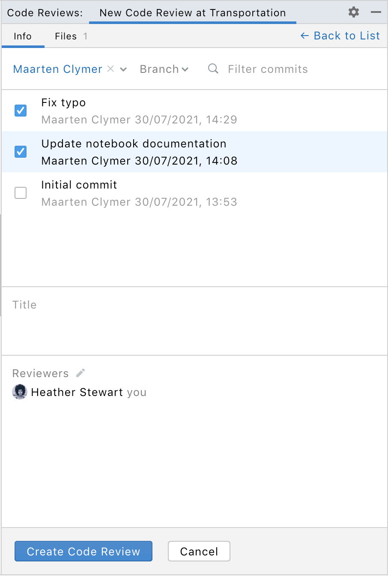Click the Create Code Review button
This screenshot has height=576, width=388.
[x=84, y=551]
